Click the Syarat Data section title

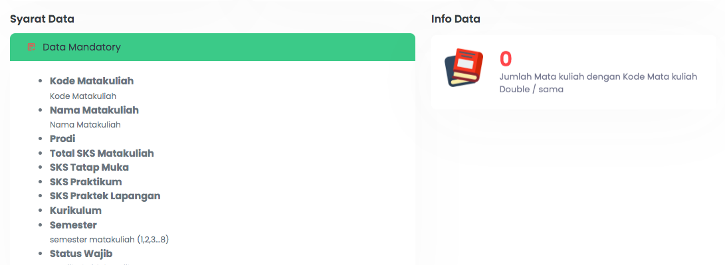[42, 19]
